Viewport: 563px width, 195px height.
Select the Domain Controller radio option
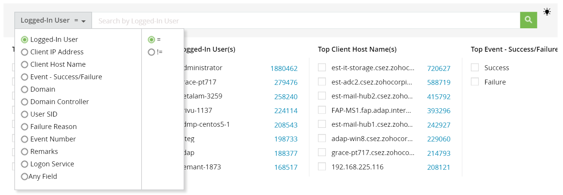tap(25, 102)
